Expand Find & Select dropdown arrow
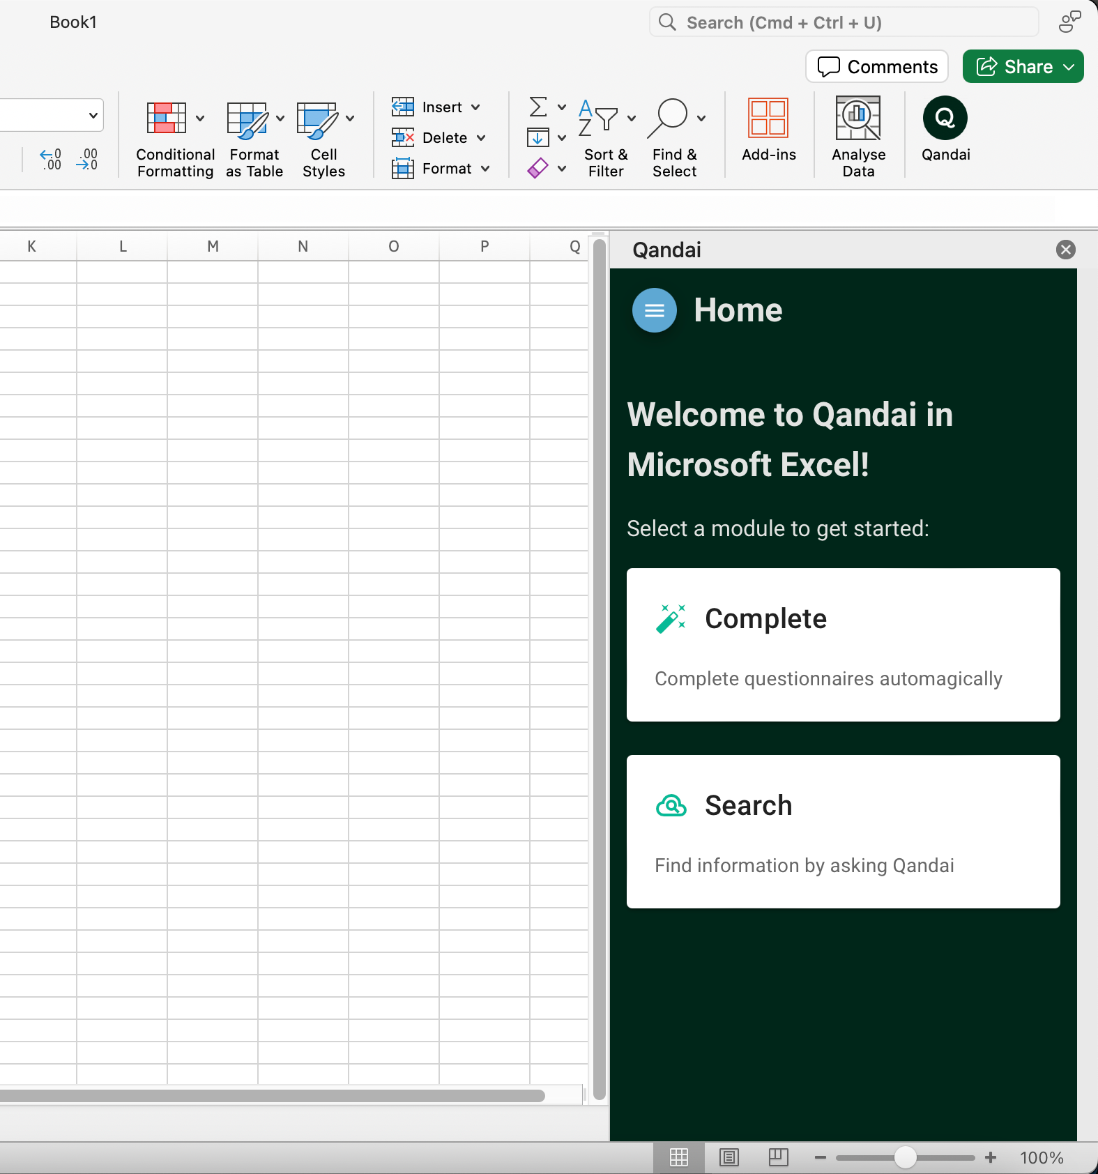The height and width of the screenshot is (1174, 1098). tap(701, 118)
